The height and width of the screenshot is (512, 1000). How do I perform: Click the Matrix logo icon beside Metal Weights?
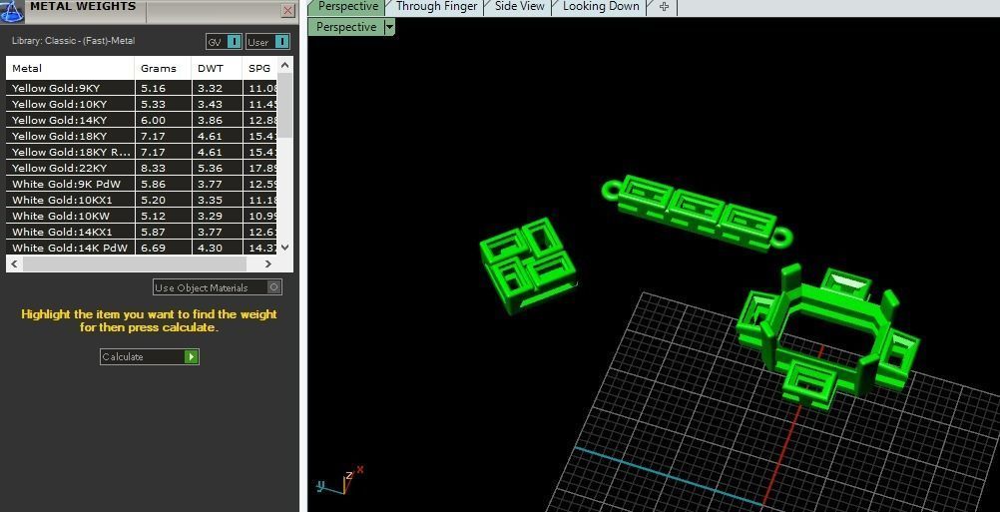[12, 10]
